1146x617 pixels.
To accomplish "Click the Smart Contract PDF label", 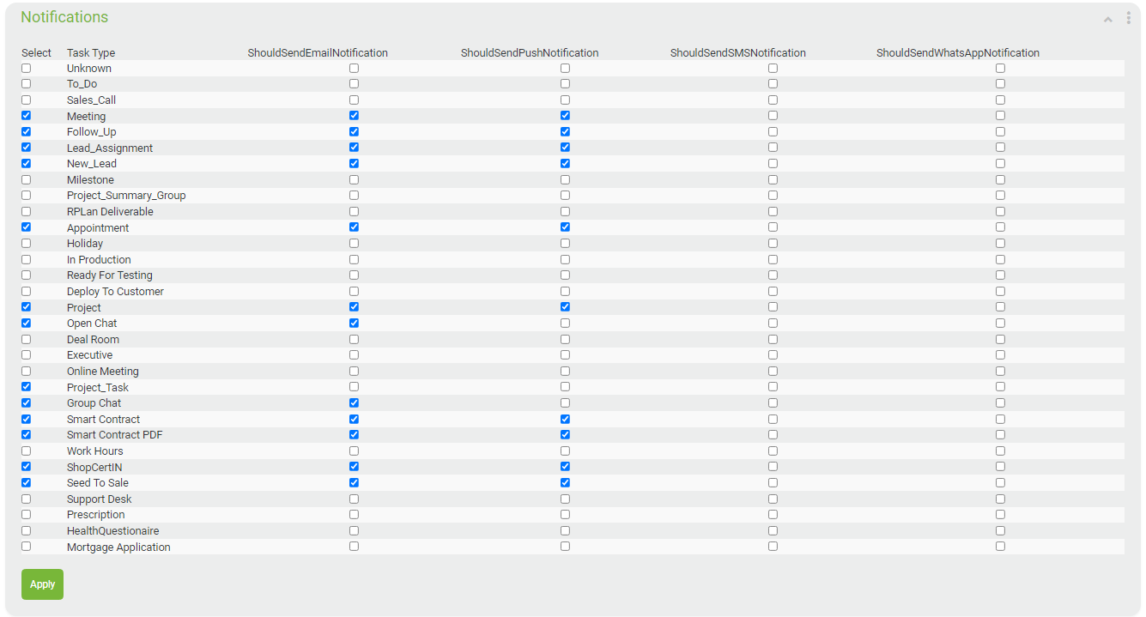I will pyautogui.click(x=115, y=435).
